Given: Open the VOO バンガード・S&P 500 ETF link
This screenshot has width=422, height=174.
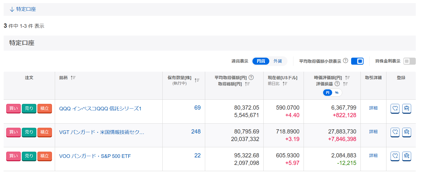Looking at the screenshot, I should coord(95,156).
